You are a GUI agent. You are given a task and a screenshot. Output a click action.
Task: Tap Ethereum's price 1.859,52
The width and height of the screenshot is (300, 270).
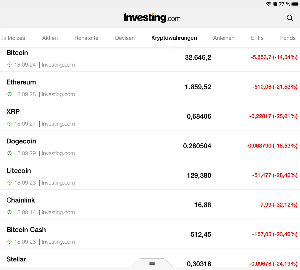tap(198, 87)
